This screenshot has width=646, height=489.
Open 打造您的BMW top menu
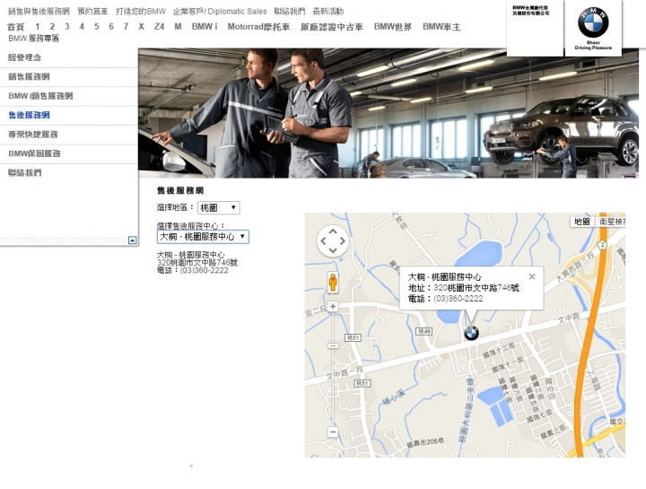[141, 12]
